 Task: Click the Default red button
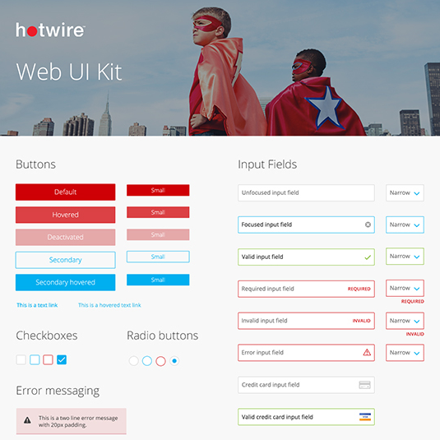(65, 192)
